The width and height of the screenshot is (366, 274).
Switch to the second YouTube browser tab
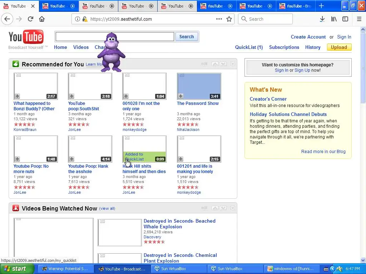click(59, 6)
